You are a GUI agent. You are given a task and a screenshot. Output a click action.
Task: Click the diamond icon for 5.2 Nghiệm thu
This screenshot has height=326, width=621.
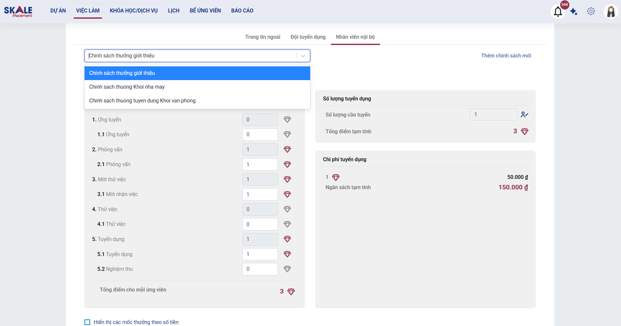[x=287, y=269]
